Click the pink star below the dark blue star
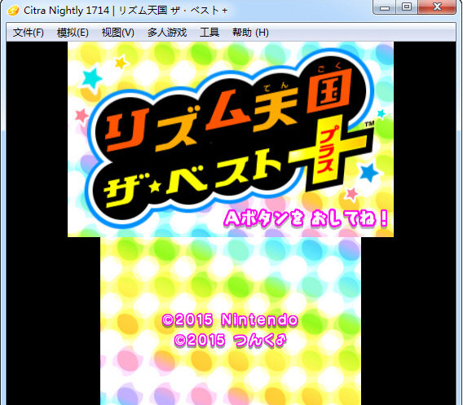Viewport: 463px width, 405px height. click(x=352, y=195)
